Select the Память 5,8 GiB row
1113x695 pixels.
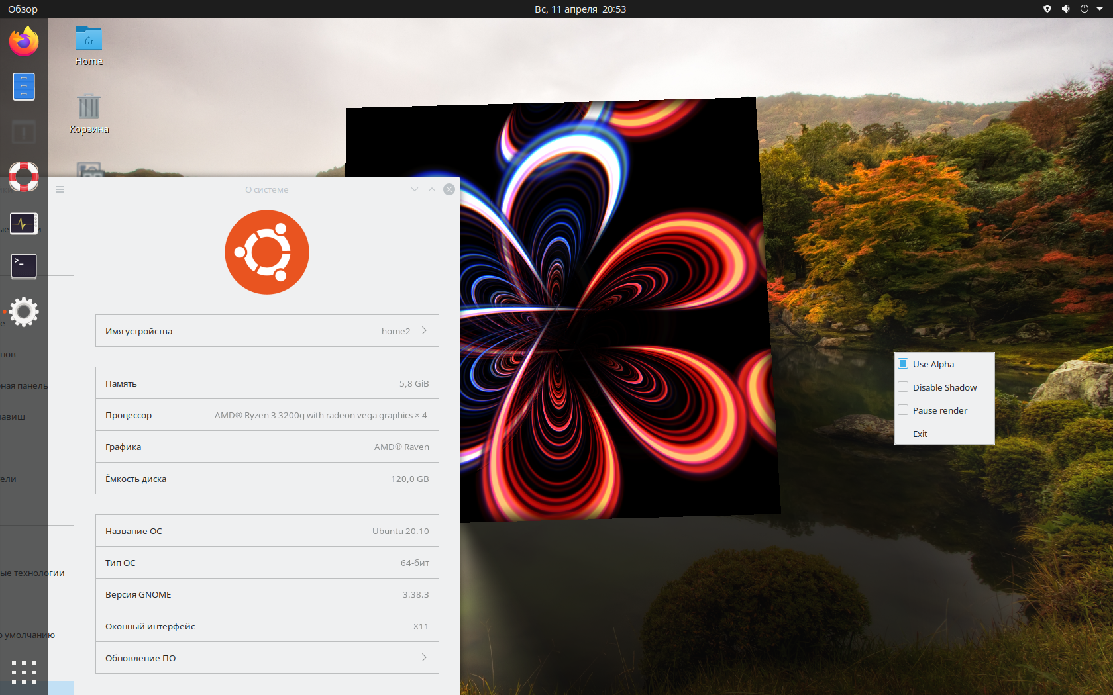click(267, 383)
